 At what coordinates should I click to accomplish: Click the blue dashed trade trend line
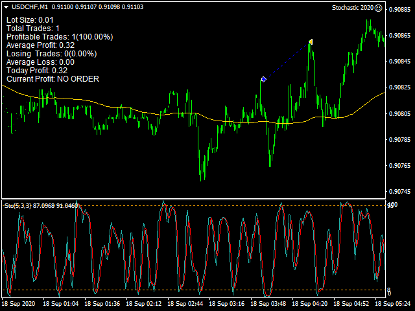pos(287,60)
